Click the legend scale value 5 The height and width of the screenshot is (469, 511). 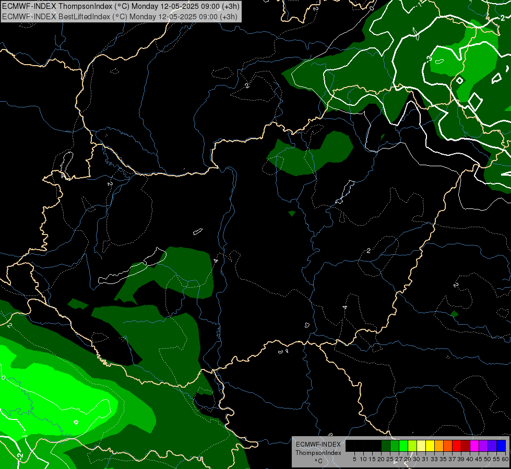354,459
